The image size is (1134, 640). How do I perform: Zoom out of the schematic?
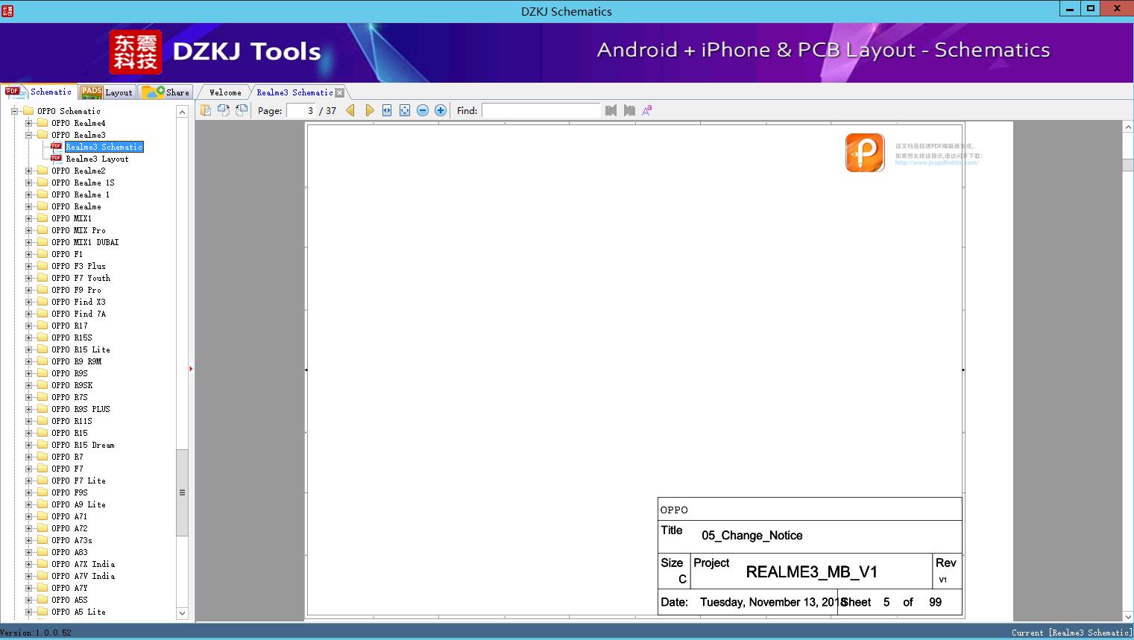423,110
